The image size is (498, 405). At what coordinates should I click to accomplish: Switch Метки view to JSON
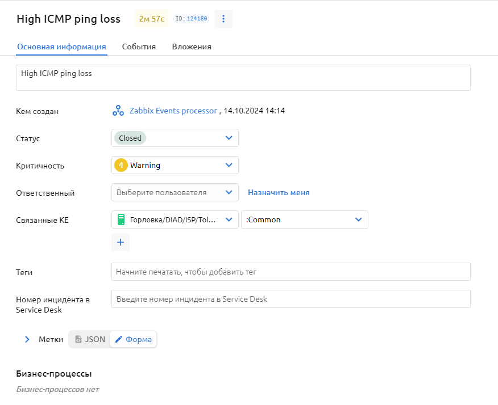point(90,339)
